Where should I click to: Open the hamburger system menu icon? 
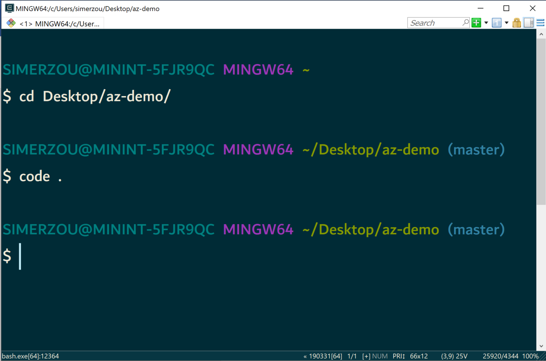click(540, 23)
